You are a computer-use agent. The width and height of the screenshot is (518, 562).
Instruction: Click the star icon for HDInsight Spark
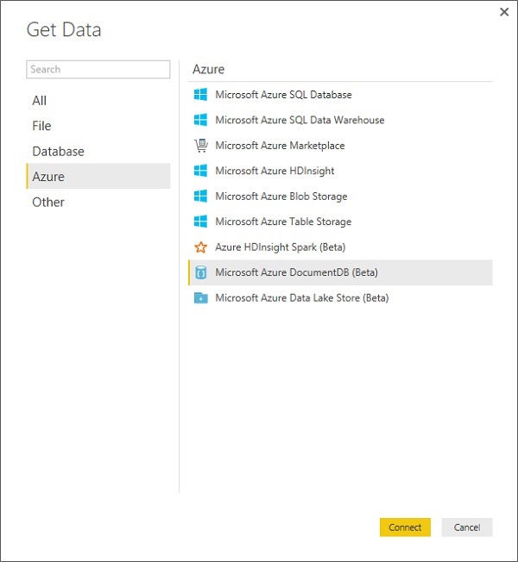pyautogui.click(x=201, y=247)
